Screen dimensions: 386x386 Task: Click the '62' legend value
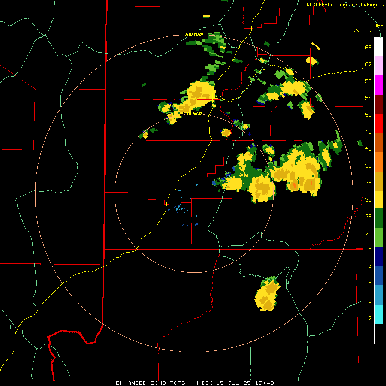368,64
